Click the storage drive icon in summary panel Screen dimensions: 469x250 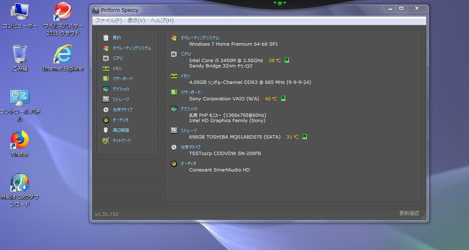click(x=174, y=130)
